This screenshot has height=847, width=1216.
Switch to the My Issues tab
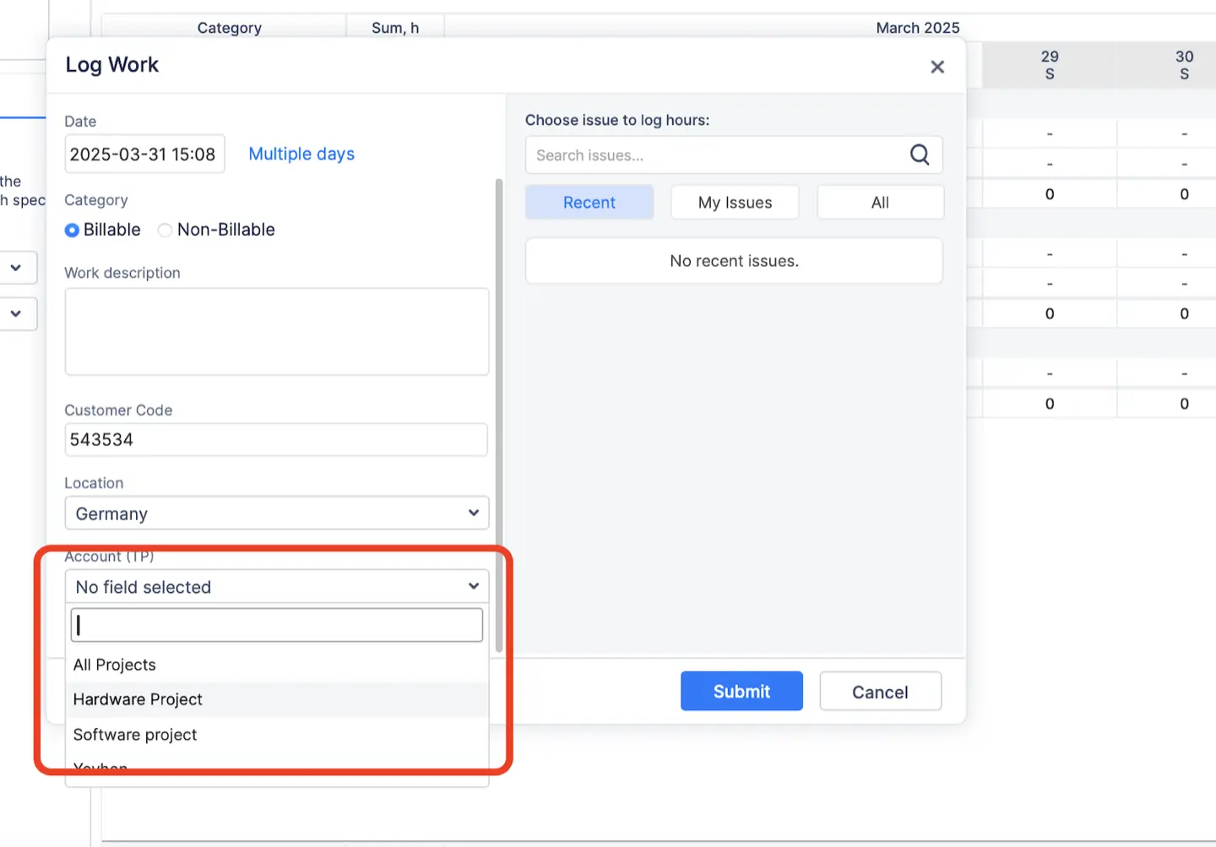[734, 202]
